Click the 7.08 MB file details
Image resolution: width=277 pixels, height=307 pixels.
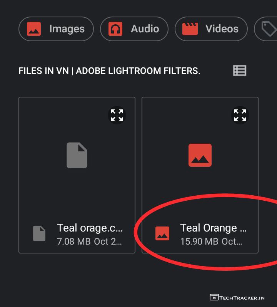click(89, 242)
